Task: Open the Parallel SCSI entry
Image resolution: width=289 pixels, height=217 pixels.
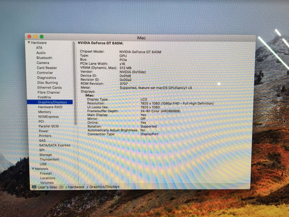Action: [49, 126]
